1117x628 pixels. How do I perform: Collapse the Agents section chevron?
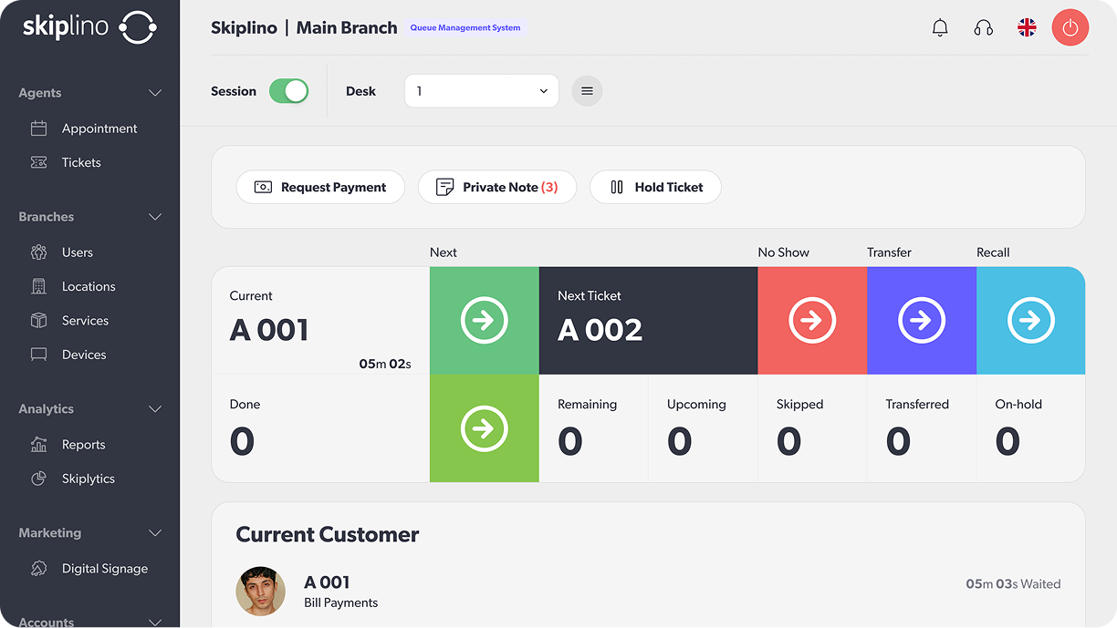pyautogui.click(x=155, y=93)
